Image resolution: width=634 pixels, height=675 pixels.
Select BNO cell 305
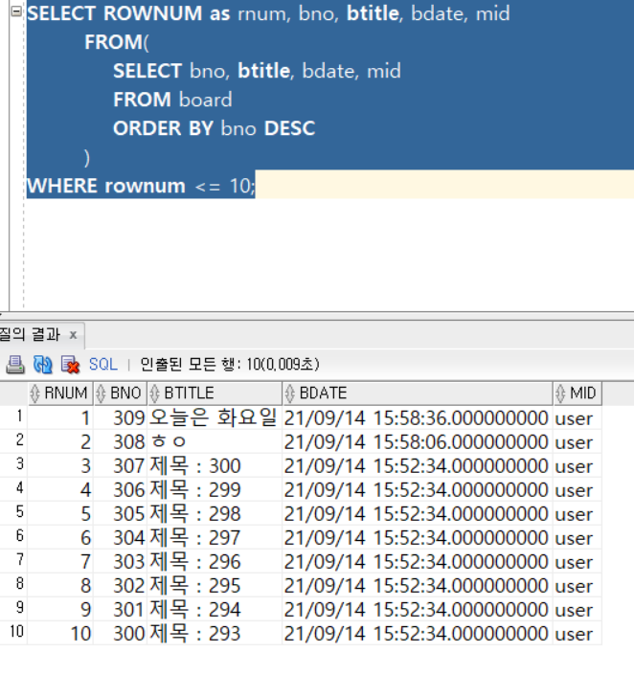tap(120, 513)
